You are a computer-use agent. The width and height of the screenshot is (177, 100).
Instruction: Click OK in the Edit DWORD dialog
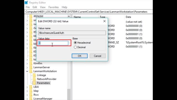pyautogui.click(x=80, y=56)
